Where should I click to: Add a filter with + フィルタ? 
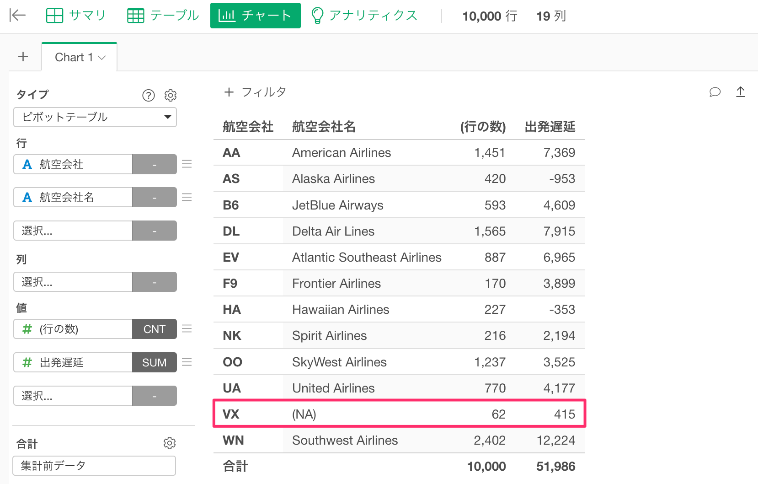point(255,92)
